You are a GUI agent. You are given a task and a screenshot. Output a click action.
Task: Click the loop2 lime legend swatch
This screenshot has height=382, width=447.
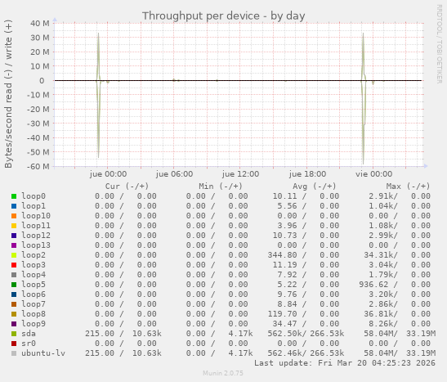click(14, 255)
